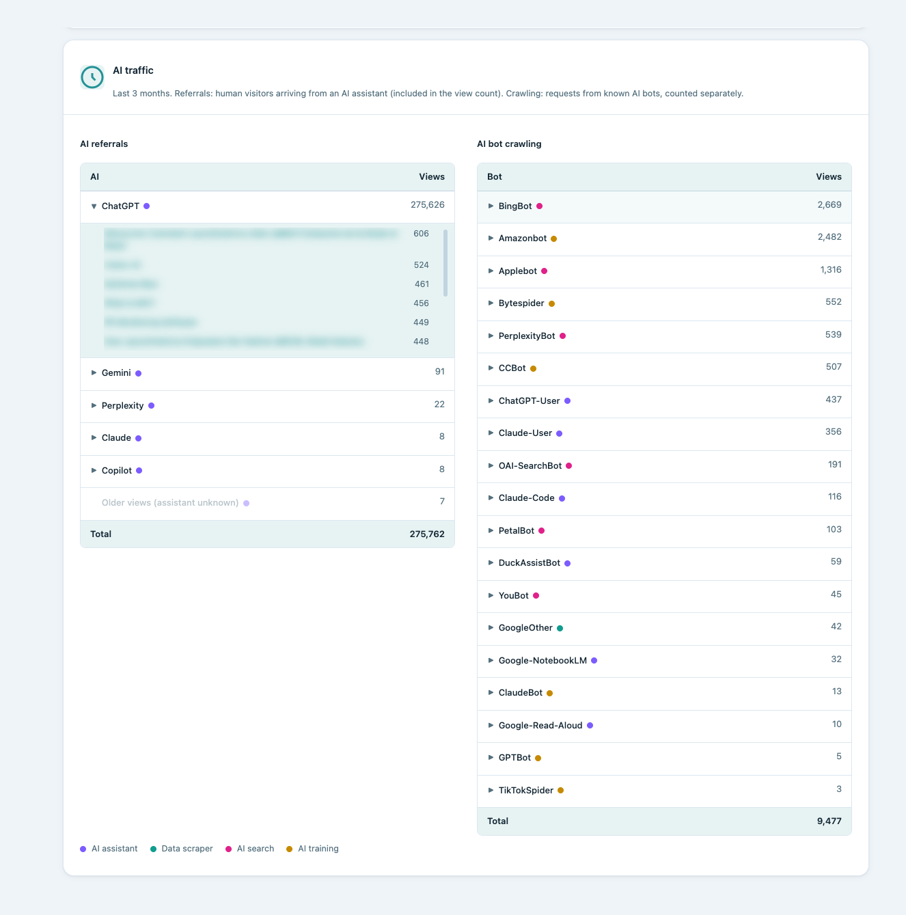Click the pink dot beside BingBot
The height and width of the screenshot is (915, 906).
539,206
